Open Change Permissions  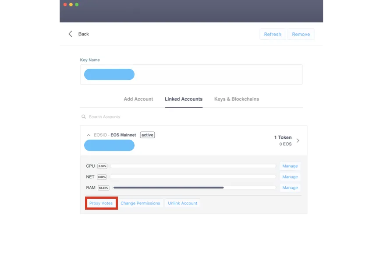140,203
